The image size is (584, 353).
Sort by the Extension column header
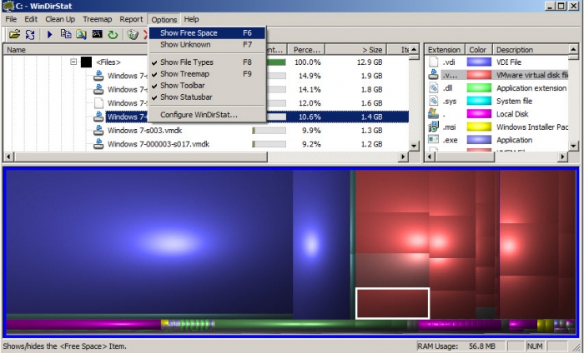click(x=445, y=49)
